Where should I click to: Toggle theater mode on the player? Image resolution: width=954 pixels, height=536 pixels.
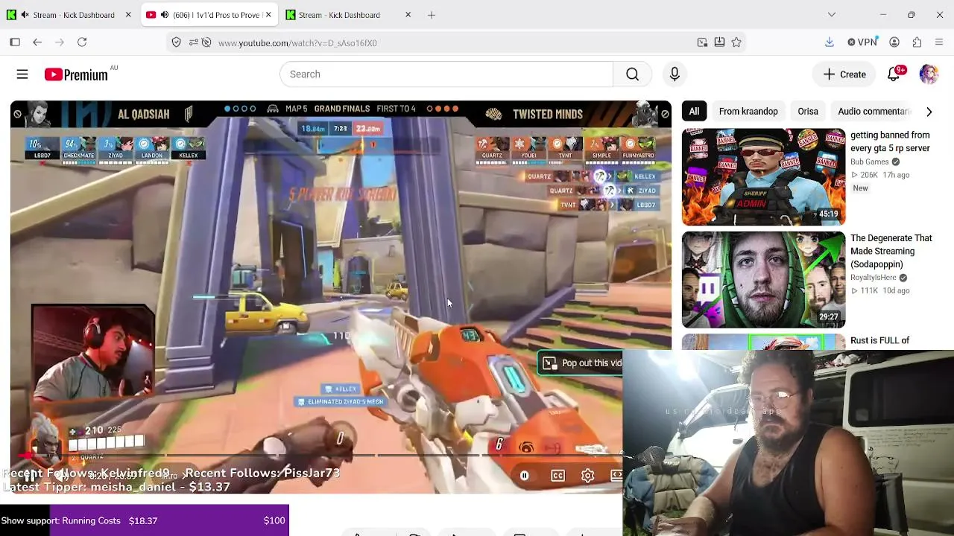pos(616,476)
